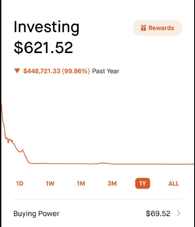The width and height of the screenshot is (195, 227).
Task: Click the $69.52 buying power amount
Action: click(x=158, y=214)
